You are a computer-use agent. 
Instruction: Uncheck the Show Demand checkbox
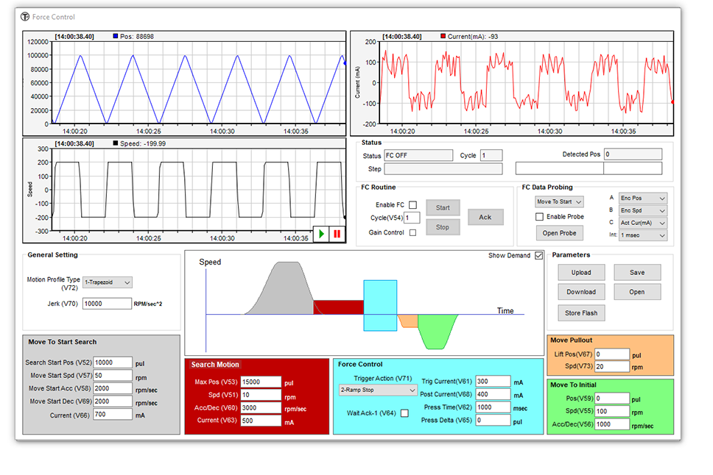[539, 256]
